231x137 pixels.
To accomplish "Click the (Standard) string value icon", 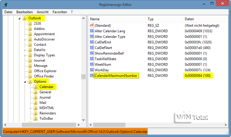I will (x=92, y=25).
